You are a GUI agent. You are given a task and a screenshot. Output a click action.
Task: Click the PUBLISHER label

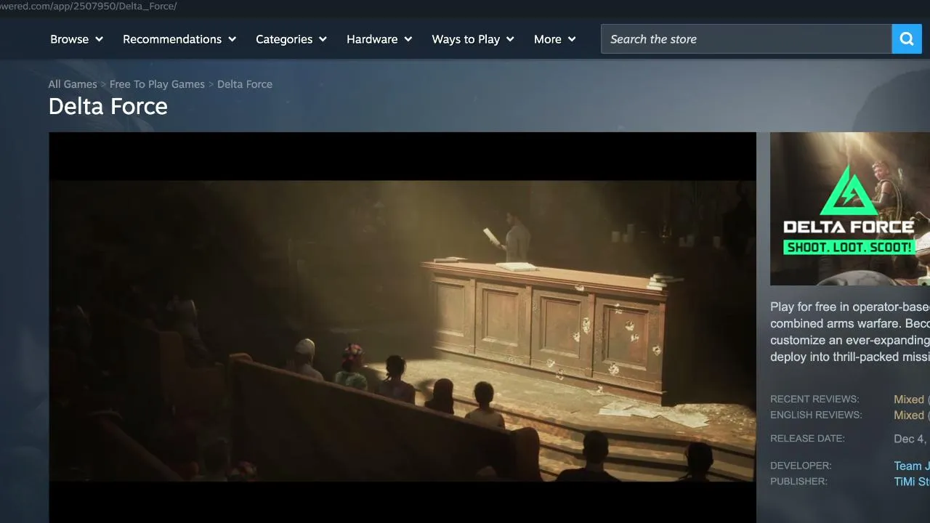(x=798, y=482)
